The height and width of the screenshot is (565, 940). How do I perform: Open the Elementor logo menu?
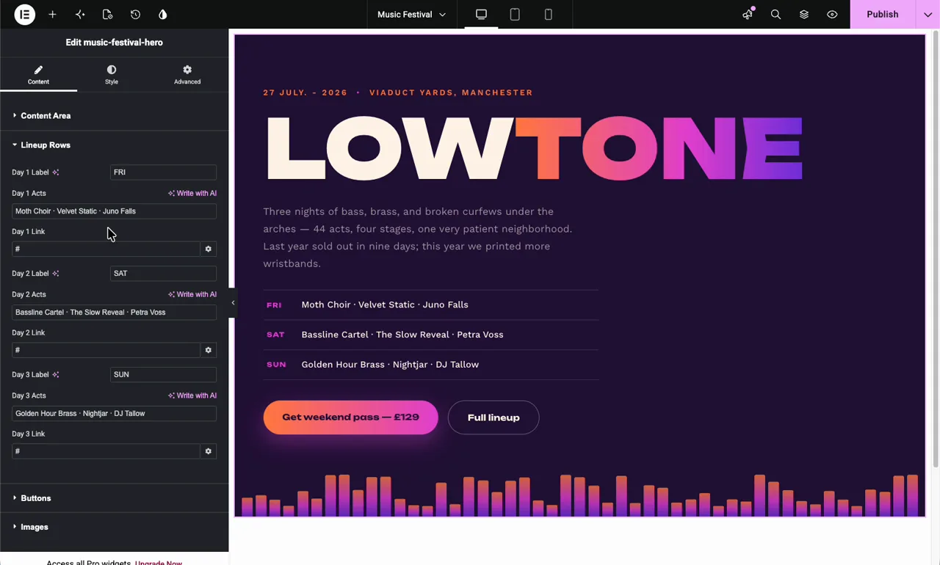[x=24, y=14]
